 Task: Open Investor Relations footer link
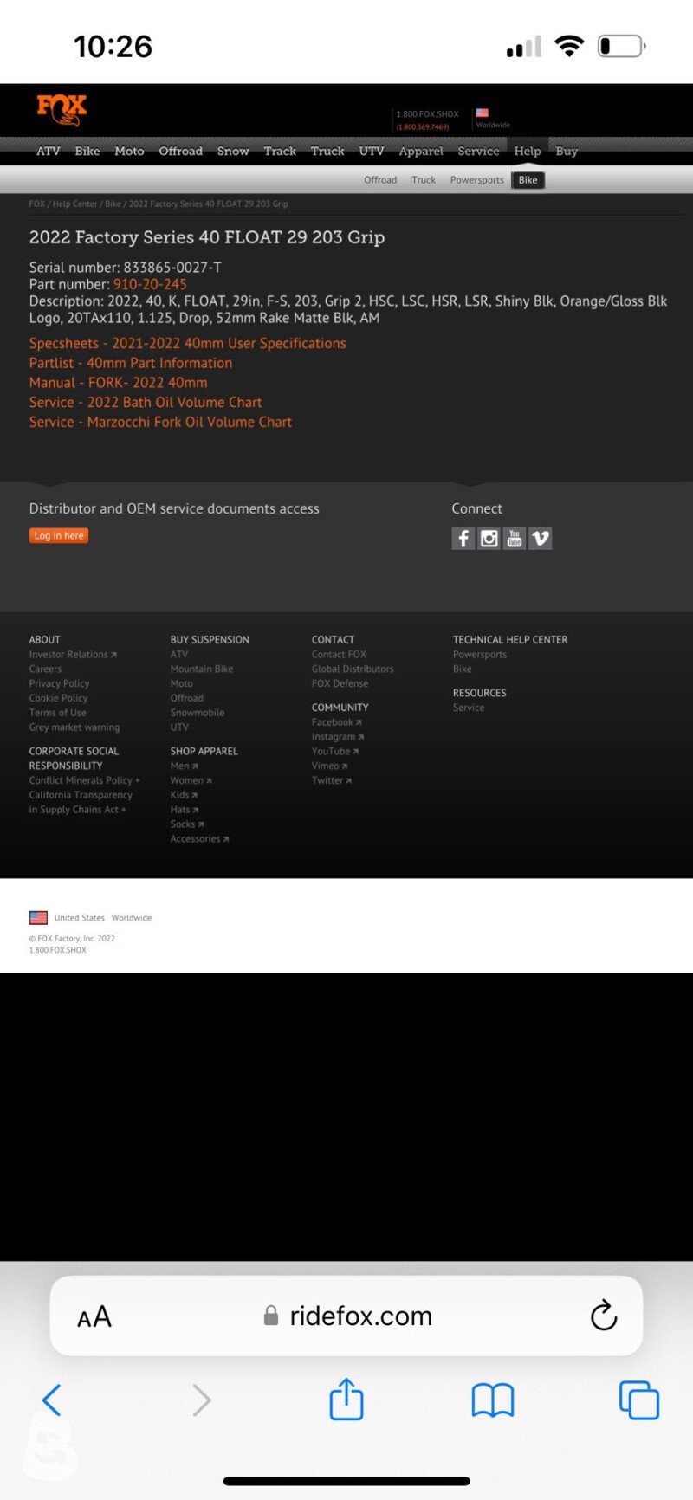pos(73,655)
